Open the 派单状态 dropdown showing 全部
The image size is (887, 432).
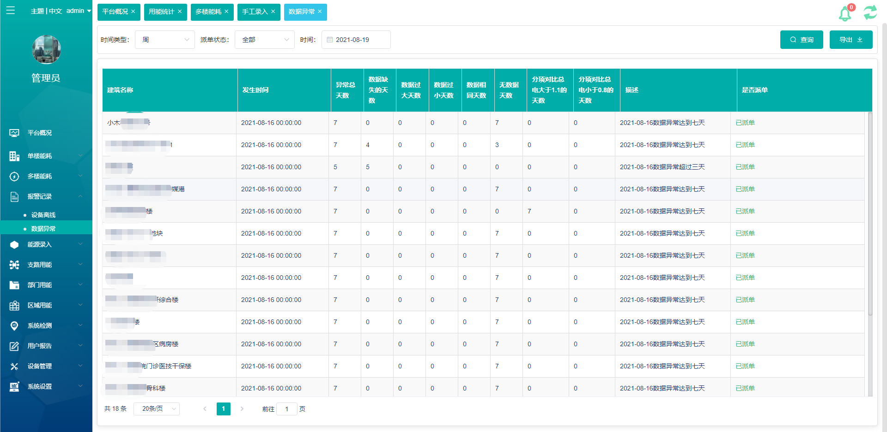264,40
